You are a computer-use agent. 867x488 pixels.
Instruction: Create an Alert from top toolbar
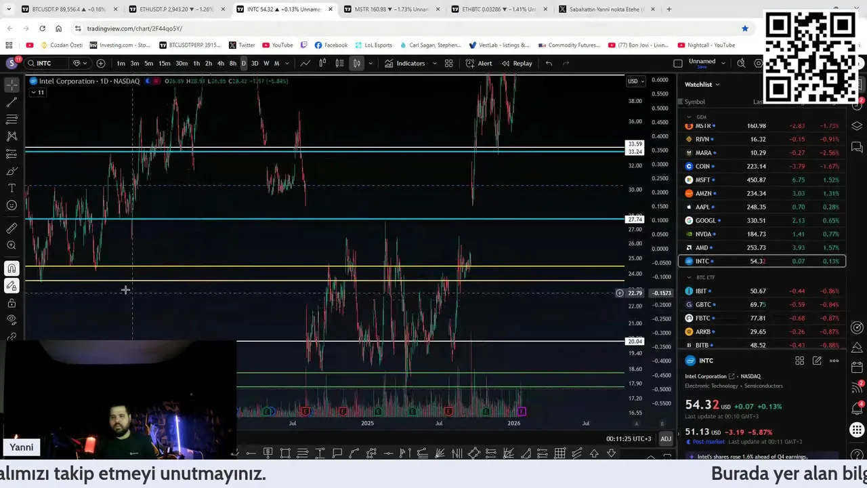(479, 63)
